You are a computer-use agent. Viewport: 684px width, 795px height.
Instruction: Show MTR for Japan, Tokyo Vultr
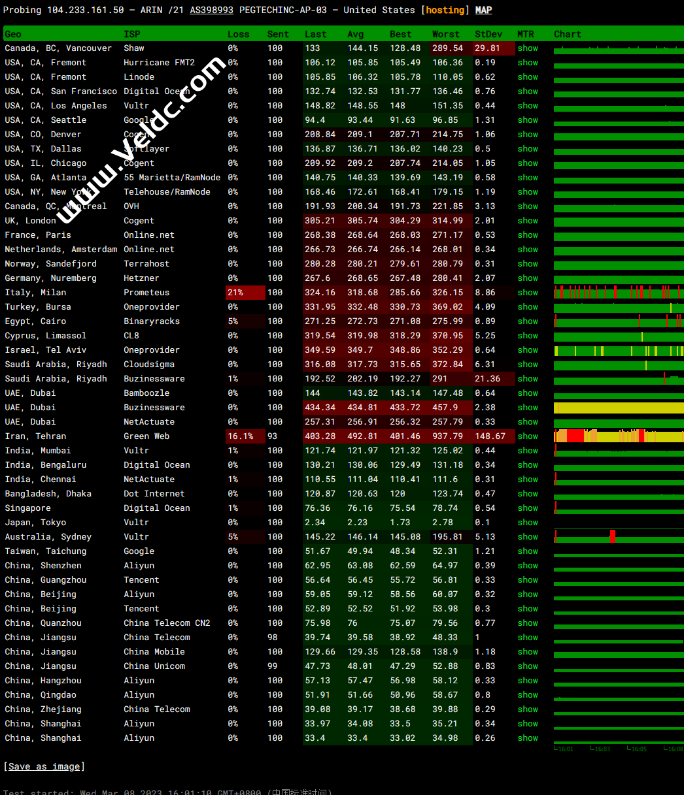click(x=527, y=523)
